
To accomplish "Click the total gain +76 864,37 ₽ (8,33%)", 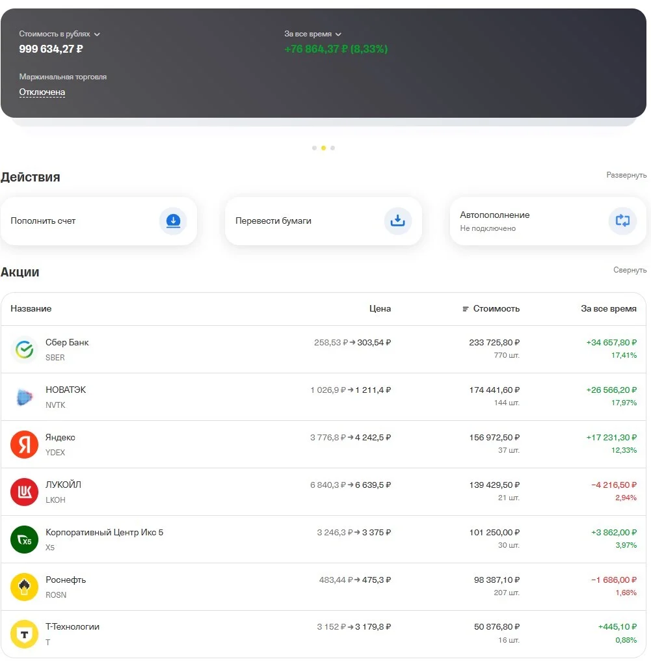I will [x=336, y=49].
